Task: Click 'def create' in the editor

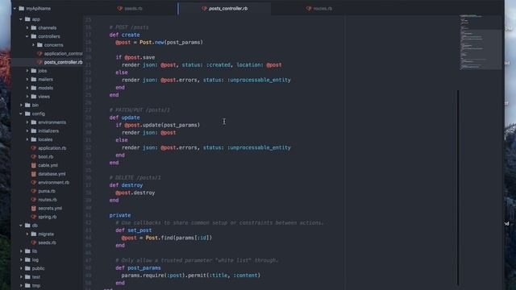Action: [x=124, y=35]
